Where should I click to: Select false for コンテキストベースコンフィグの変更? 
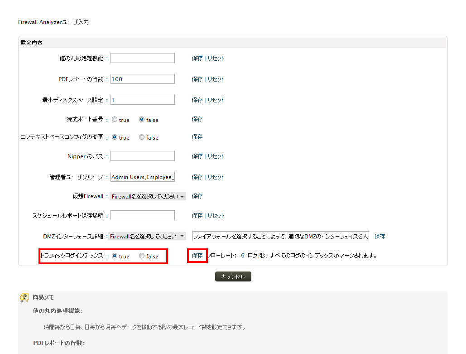(x=142, y=137)
